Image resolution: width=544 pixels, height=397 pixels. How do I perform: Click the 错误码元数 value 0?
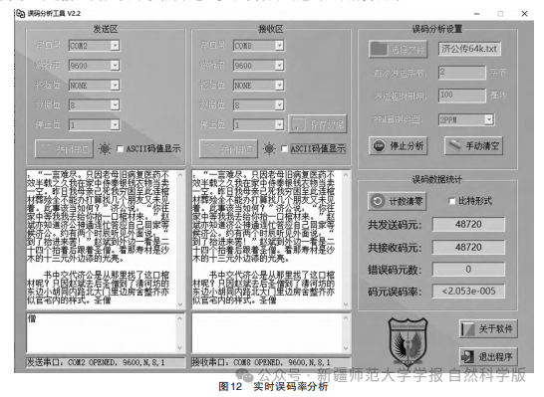pyautogui.click(x=468, y=270)
